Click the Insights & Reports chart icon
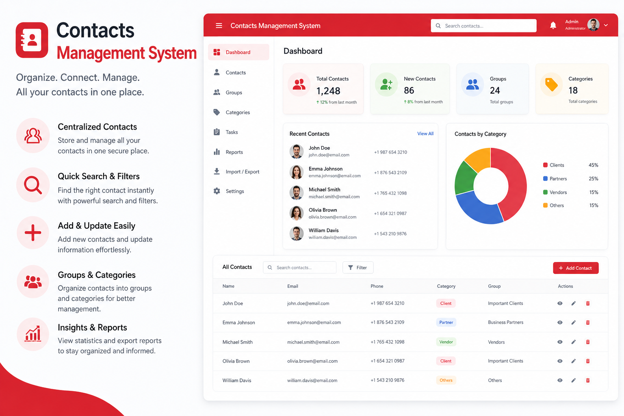624x416 pixels. pyautogui.click(x=33, y=334)
